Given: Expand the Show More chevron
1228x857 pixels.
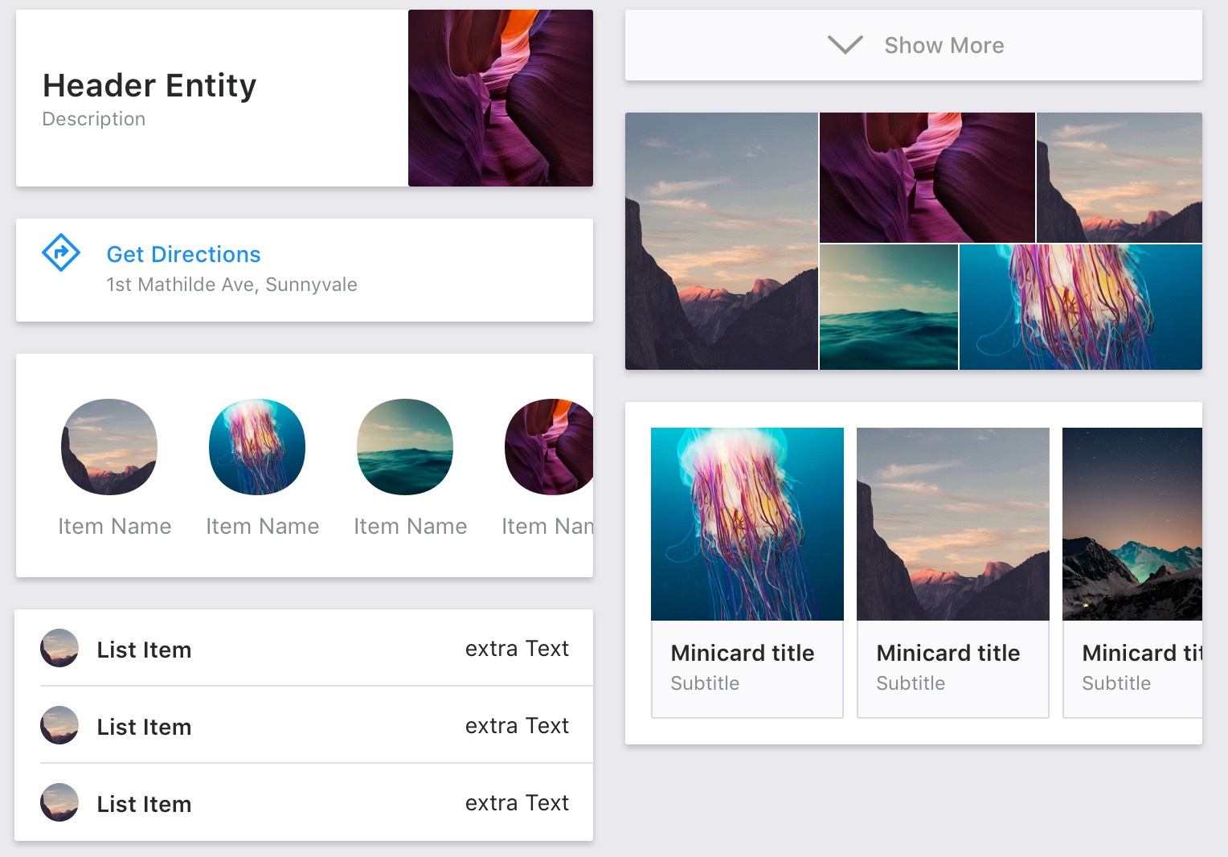Looking at the screenshot, I should click(845, 45).
